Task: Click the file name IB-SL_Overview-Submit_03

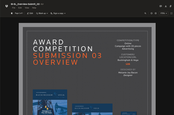Action: pos(25,4)
